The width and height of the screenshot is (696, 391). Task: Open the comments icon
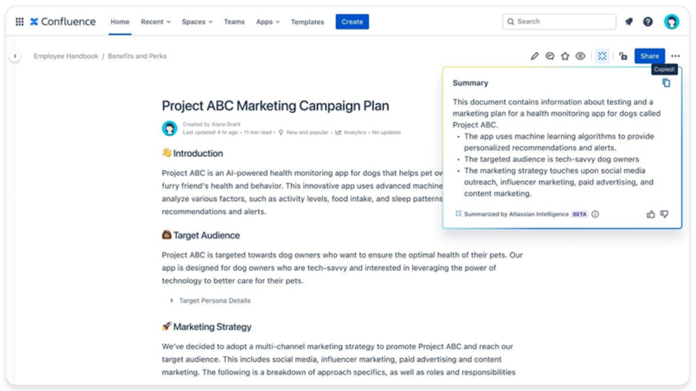coord(550,56)
